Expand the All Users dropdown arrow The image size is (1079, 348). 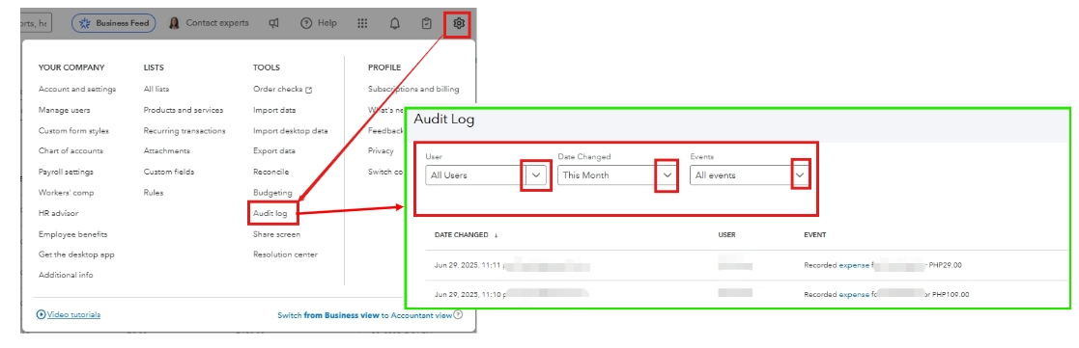537,175
